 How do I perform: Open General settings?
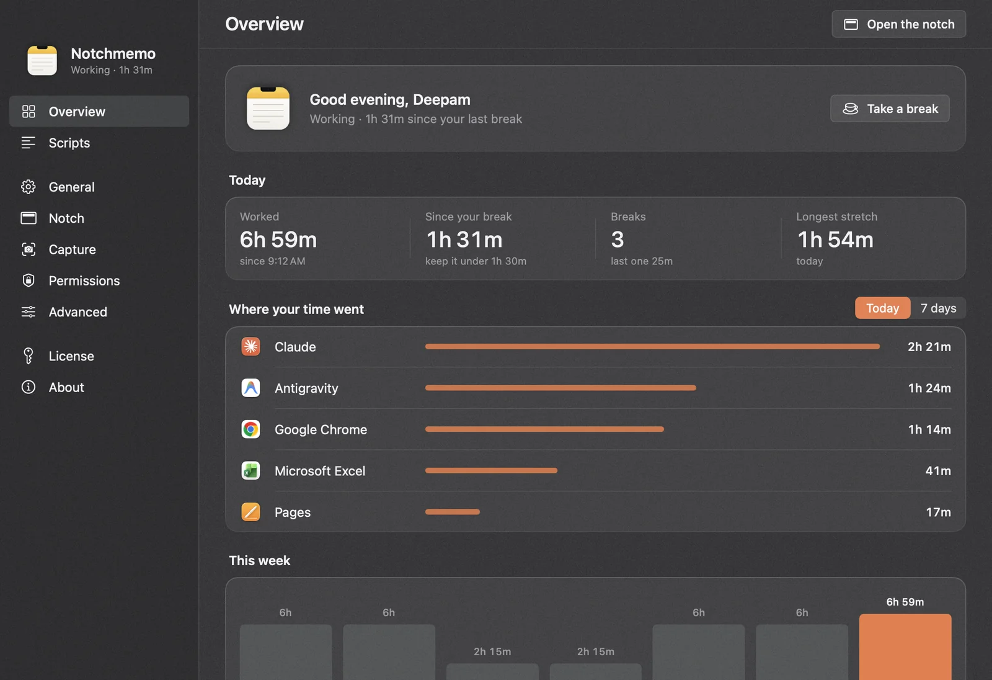pos(99,187)
